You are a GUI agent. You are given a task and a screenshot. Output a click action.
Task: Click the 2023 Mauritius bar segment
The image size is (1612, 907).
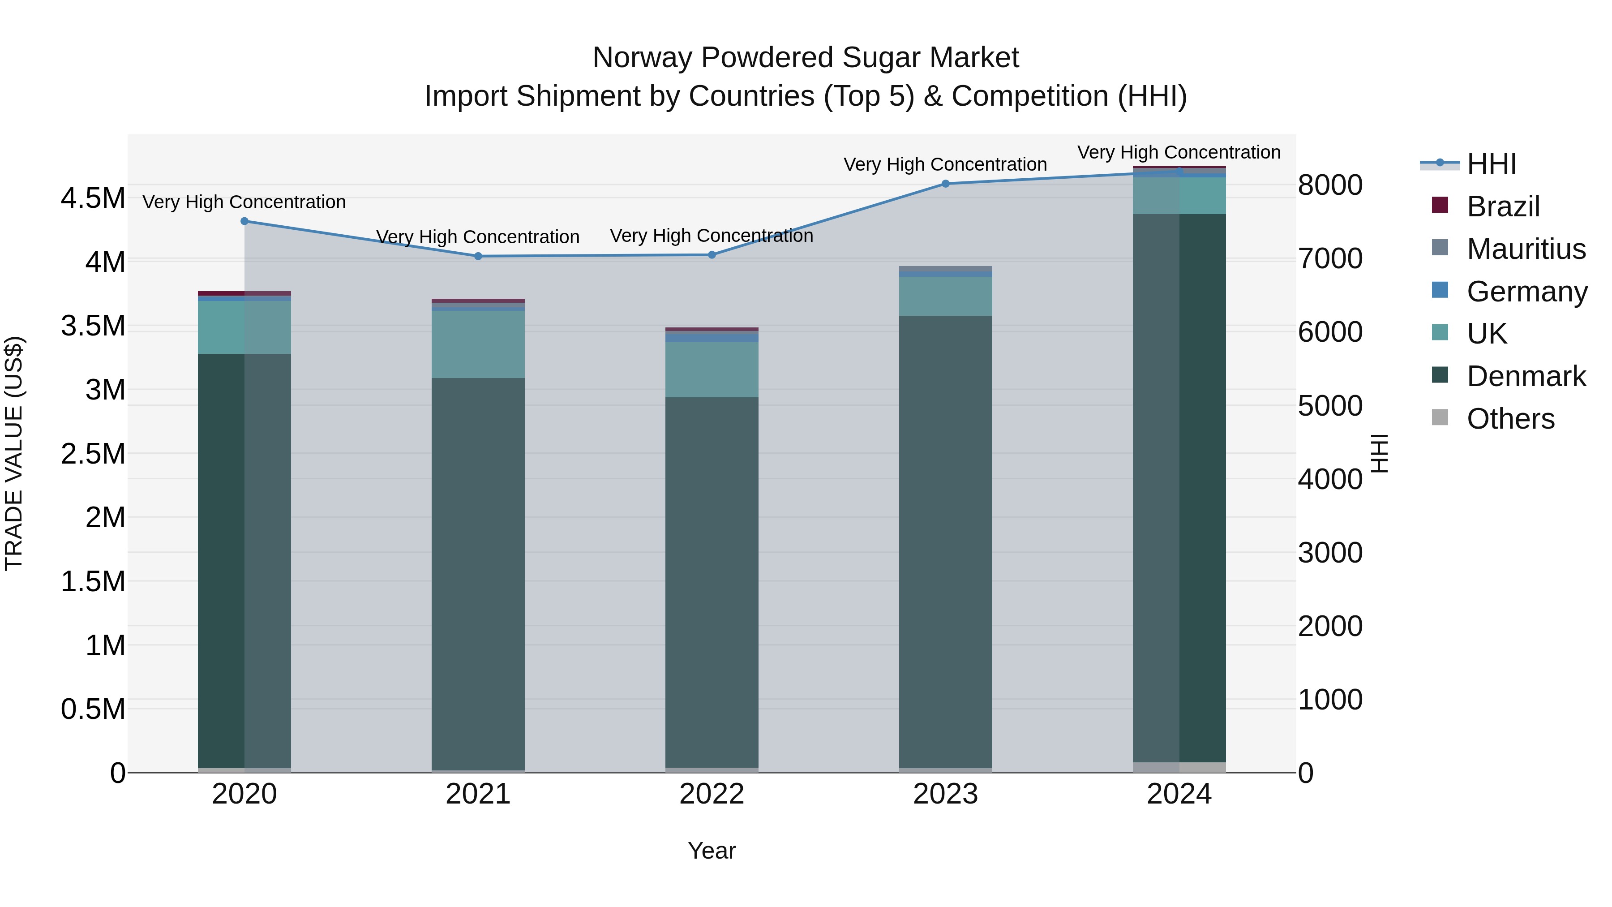pyautogui.click(x=946, y=269)
